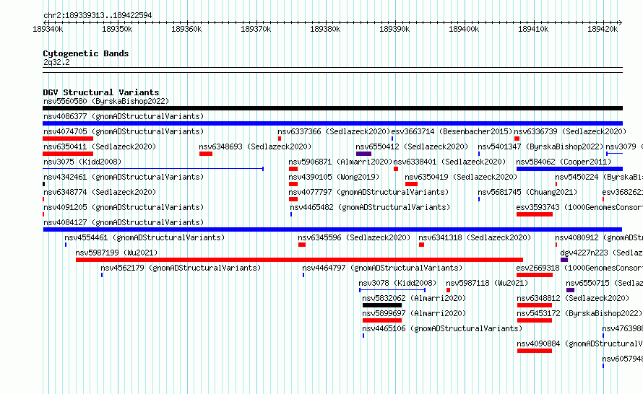Select the red esv3593743 variant bar

pyautogui.click(x=535, y=214)
